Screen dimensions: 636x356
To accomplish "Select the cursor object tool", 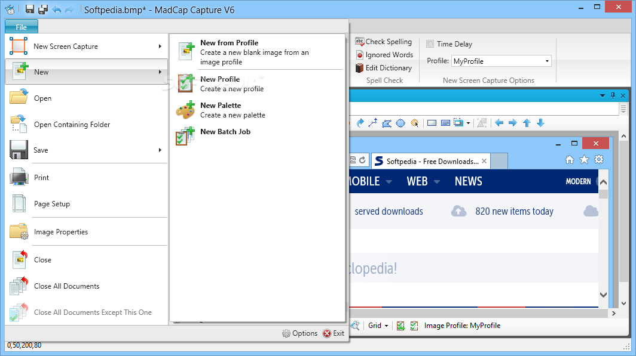I will click(x=415, y=123).
